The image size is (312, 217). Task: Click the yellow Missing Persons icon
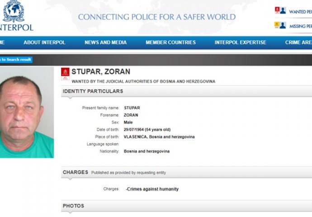pos(279,25)
